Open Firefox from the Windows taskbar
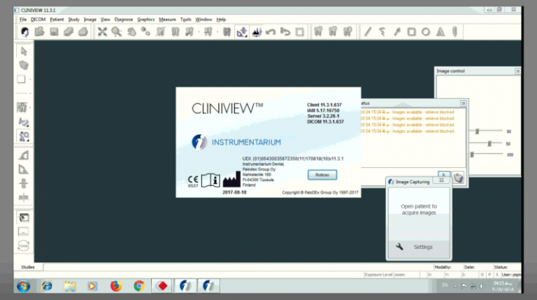Image resolution: width=537 pixels, height=300 pixels. click(115, 286)
